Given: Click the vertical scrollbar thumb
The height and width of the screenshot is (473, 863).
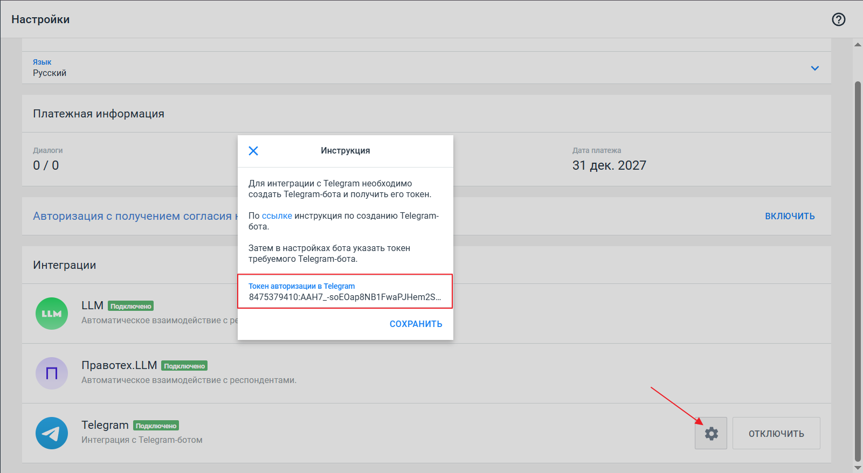Looking at the screenshot, I should [x=858, y=269].
